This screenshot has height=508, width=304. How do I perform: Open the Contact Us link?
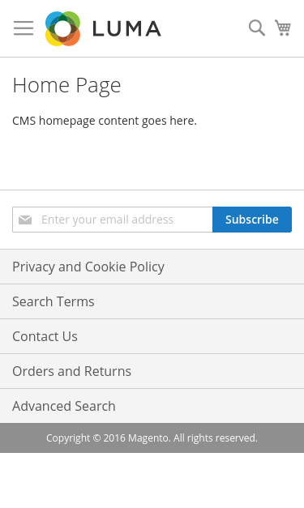[x=45, y=336]
